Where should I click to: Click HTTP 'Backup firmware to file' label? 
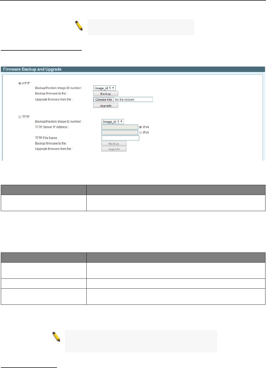pyautogui.click(x=51, y=93)
